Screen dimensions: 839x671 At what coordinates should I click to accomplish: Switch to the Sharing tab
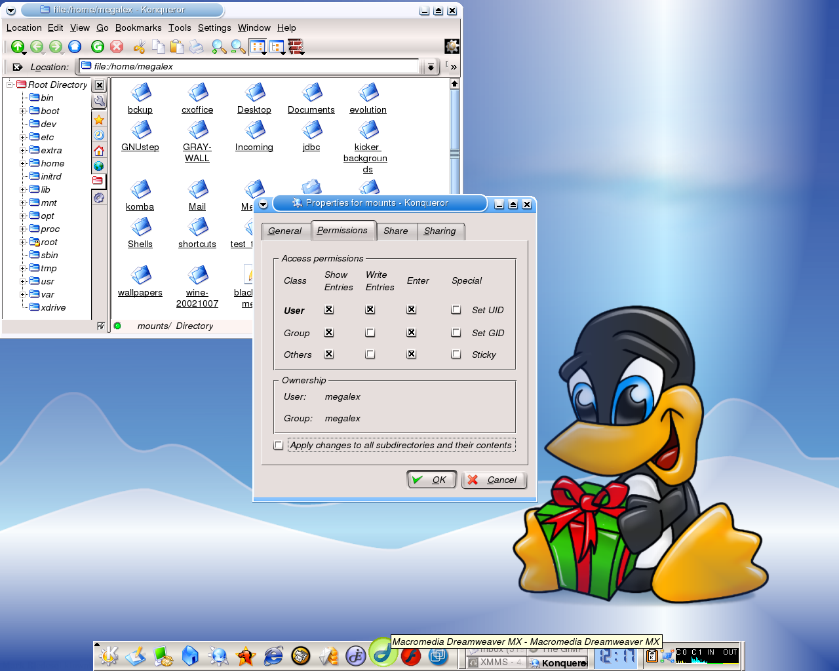click(x=440, y=231)
